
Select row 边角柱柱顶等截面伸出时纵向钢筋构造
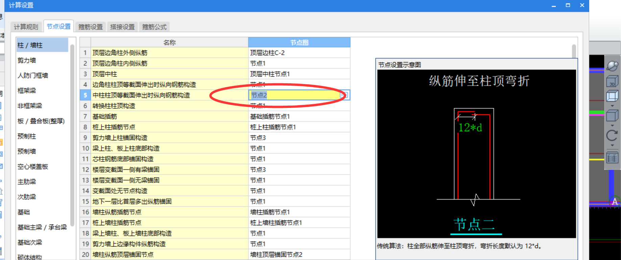[170, 85]
